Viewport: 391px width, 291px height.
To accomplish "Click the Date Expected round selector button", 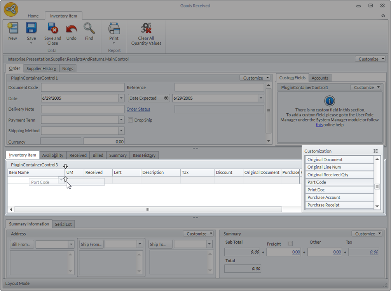I will pyautogui.click(x=166, y=98).
